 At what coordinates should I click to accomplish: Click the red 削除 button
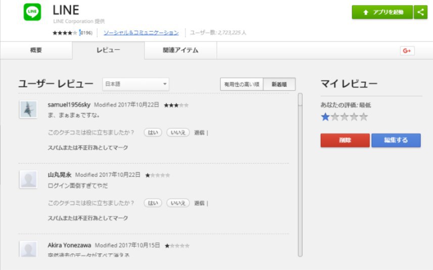345,140
